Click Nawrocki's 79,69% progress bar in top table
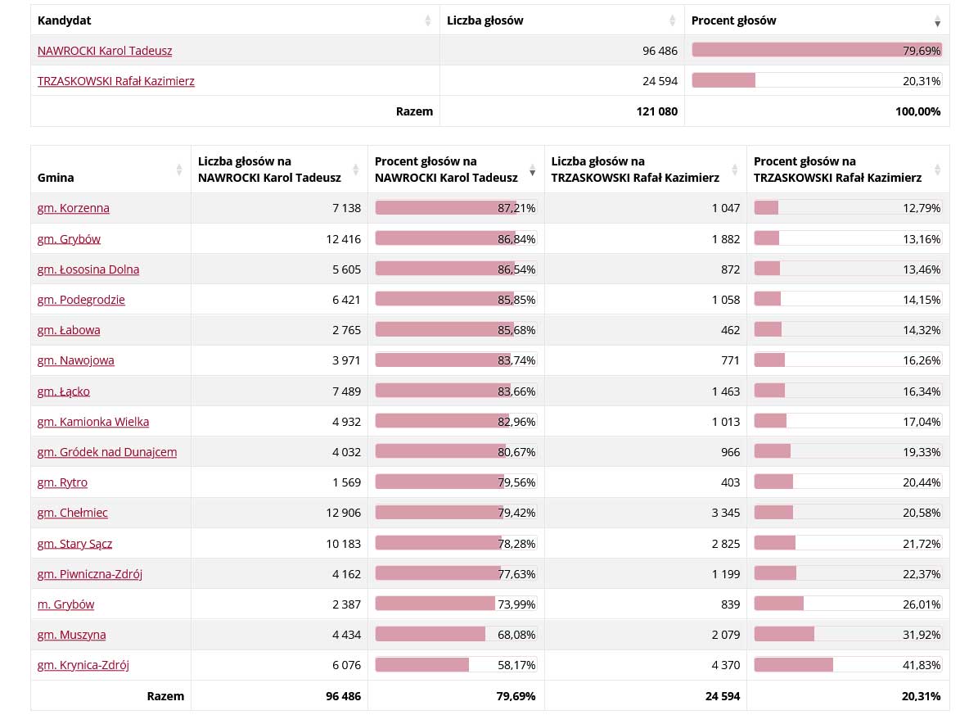Viewport: 960px width, 715px height. 816,50
